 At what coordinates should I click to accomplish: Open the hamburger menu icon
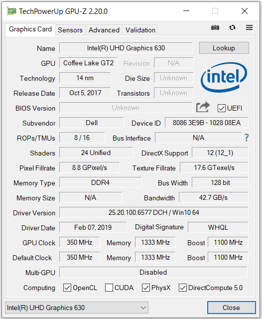point(249,27)
